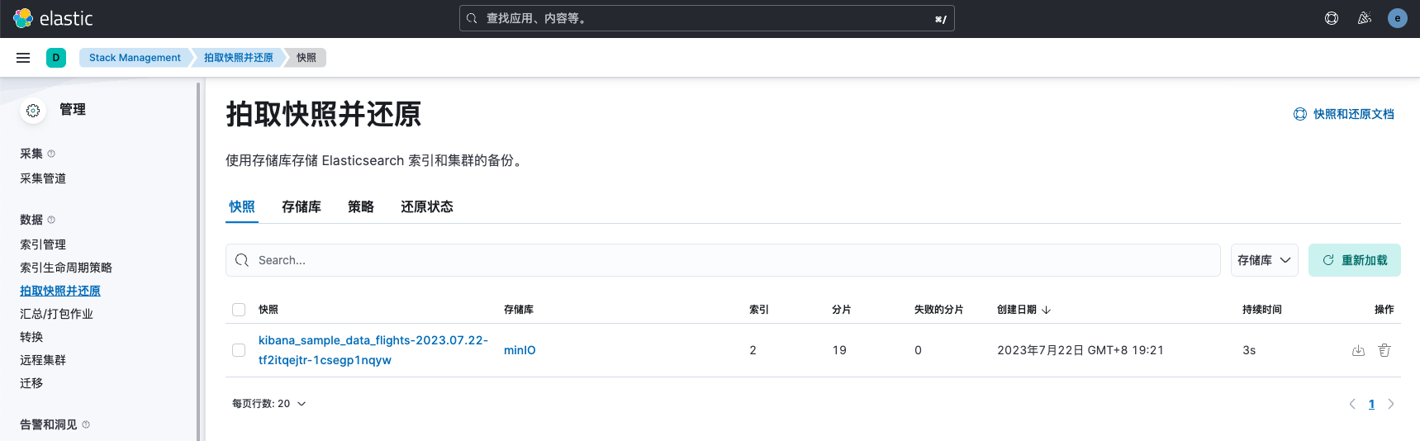1420x441 pixels.
Task: Open the hamburger navigation menu
Action: [x=23, y=58]
